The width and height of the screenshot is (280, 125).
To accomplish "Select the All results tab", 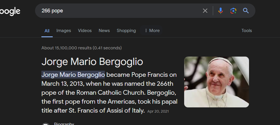I will [x=47, y=31].
